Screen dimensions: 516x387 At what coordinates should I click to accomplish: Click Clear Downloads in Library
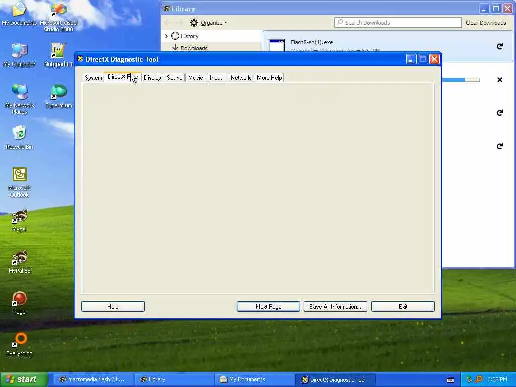coord(486,23)
